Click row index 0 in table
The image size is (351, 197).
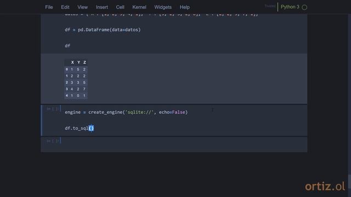[x=67, y=69]
